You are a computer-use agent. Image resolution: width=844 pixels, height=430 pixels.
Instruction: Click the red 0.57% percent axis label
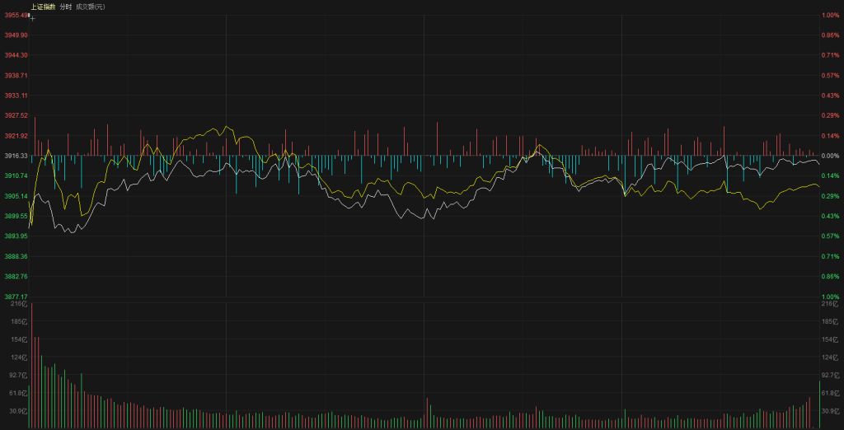tap(829, 75)
